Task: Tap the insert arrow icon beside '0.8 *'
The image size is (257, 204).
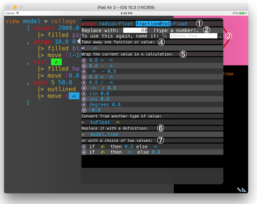Action: point(84,77)
